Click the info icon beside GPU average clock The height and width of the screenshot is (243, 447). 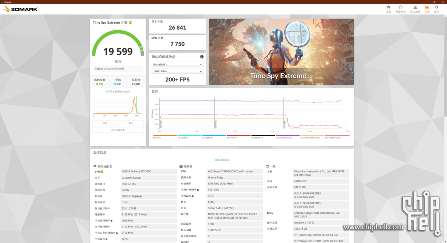tap(111, 221)
